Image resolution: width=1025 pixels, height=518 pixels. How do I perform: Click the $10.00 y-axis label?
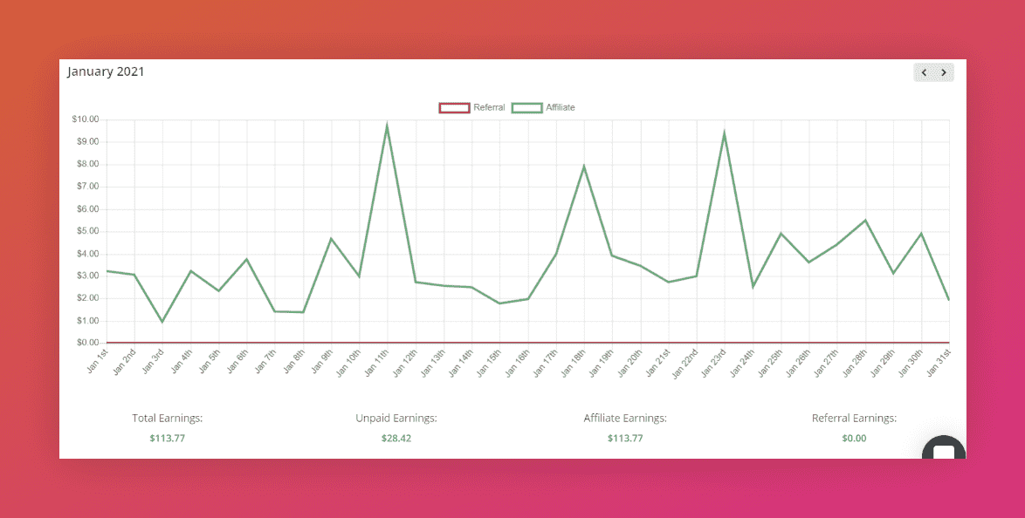[x=86, y=119]
